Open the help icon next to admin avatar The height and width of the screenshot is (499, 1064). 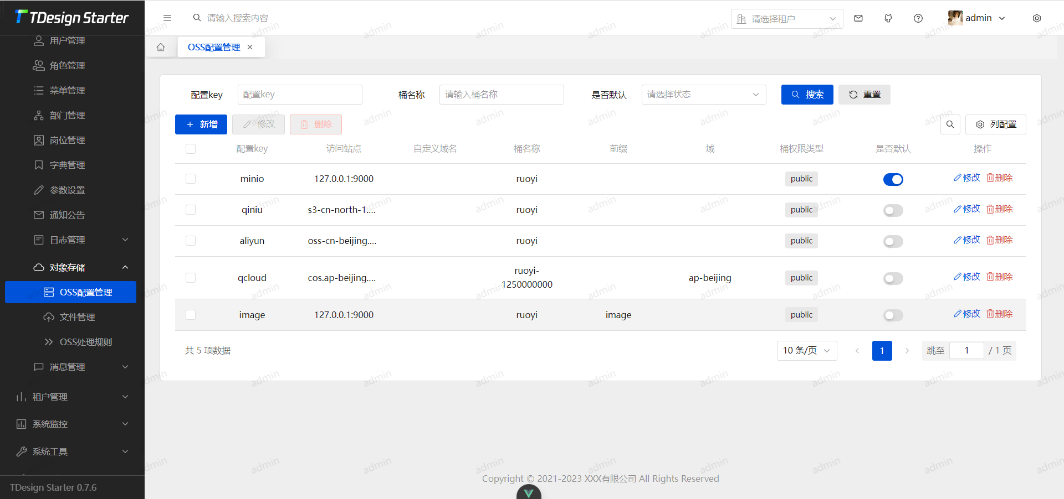(x=918, y=18)
